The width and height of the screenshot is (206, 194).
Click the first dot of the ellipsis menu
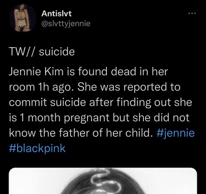(x=189, y=13)
